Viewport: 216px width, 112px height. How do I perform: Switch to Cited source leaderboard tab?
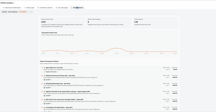[12, 8]
